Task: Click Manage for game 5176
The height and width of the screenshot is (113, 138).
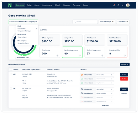Action: coord(124,93)
